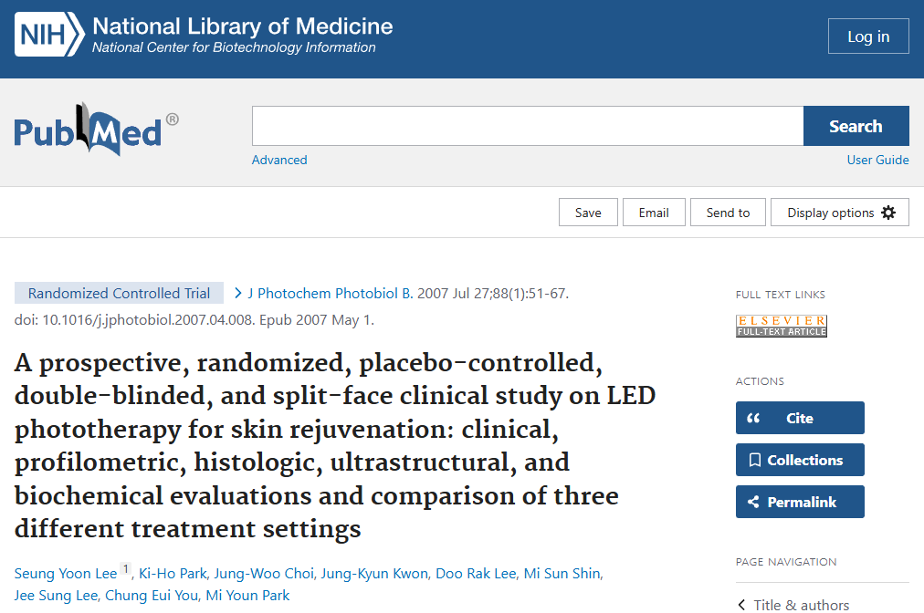924x613 pixels.
Task: Open author Seung Yoon Lee link
Action: 66,574
